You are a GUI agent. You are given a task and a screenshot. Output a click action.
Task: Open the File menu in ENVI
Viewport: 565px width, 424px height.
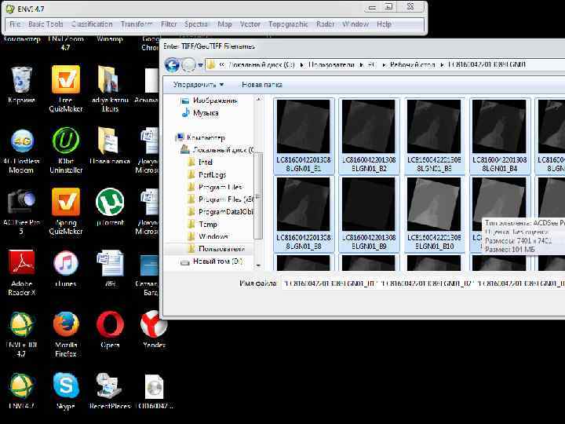click(15, 24)
